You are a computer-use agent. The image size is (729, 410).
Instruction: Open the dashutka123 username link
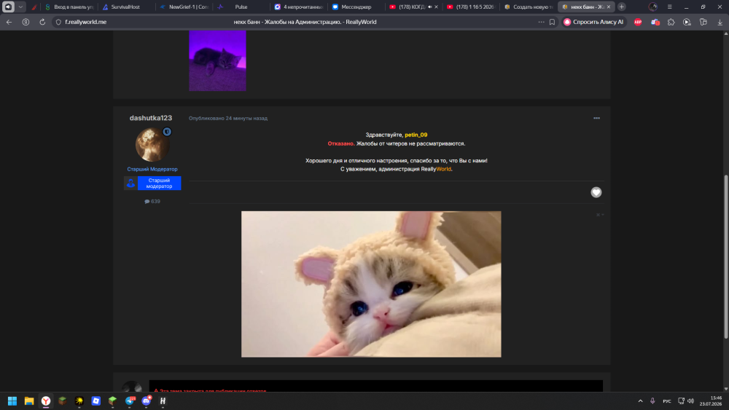click(151, 118)
